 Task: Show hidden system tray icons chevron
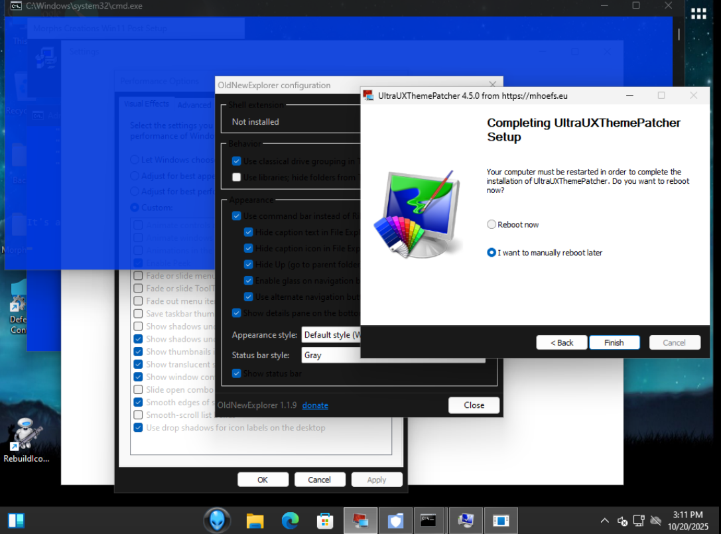coord(604,521)
